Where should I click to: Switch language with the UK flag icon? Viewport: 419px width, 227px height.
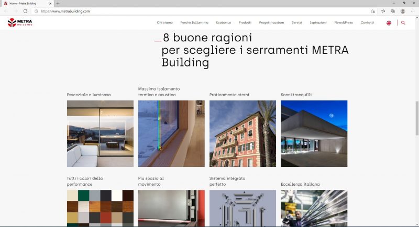pyautogui.click(x=389, y=23)
